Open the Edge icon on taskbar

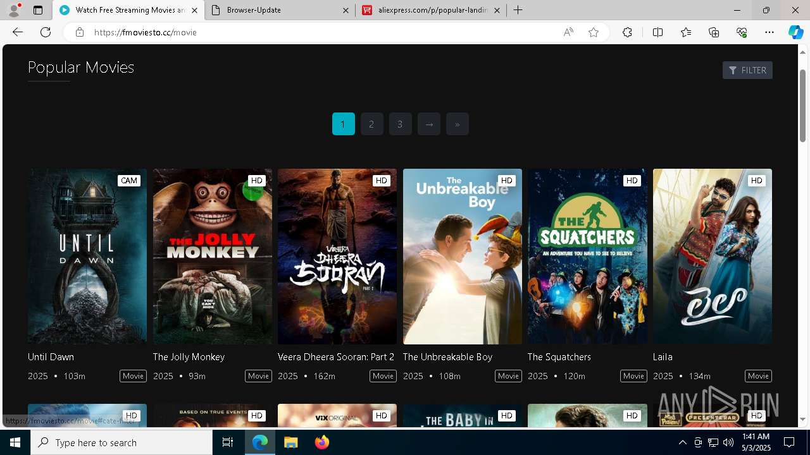tap(260, 442)
